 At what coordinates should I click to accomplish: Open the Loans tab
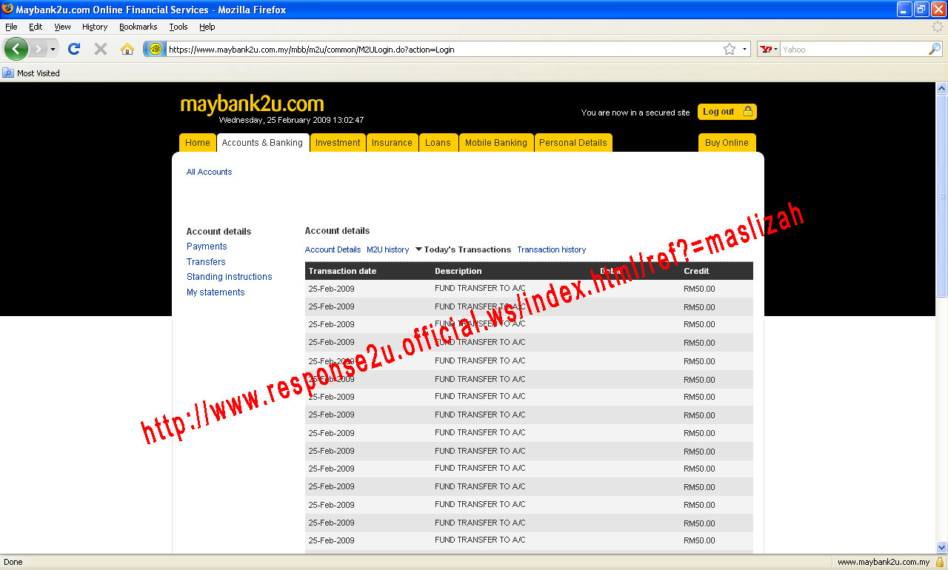coord(438,143)
